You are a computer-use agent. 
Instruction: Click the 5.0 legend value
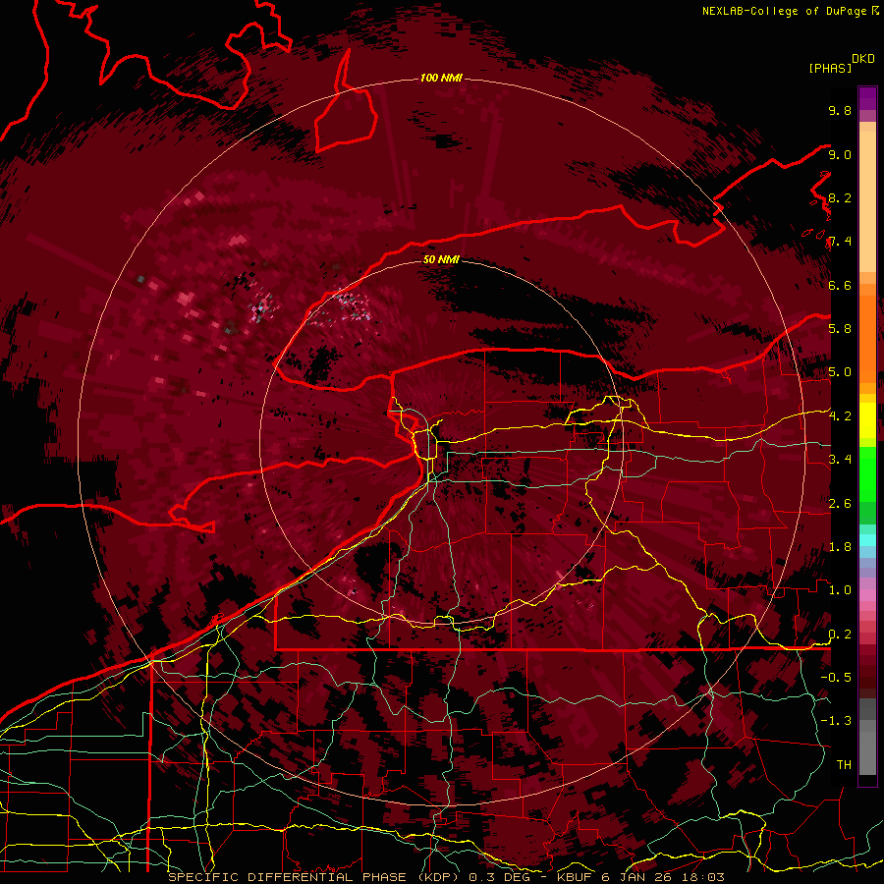(x=840, y=372)
